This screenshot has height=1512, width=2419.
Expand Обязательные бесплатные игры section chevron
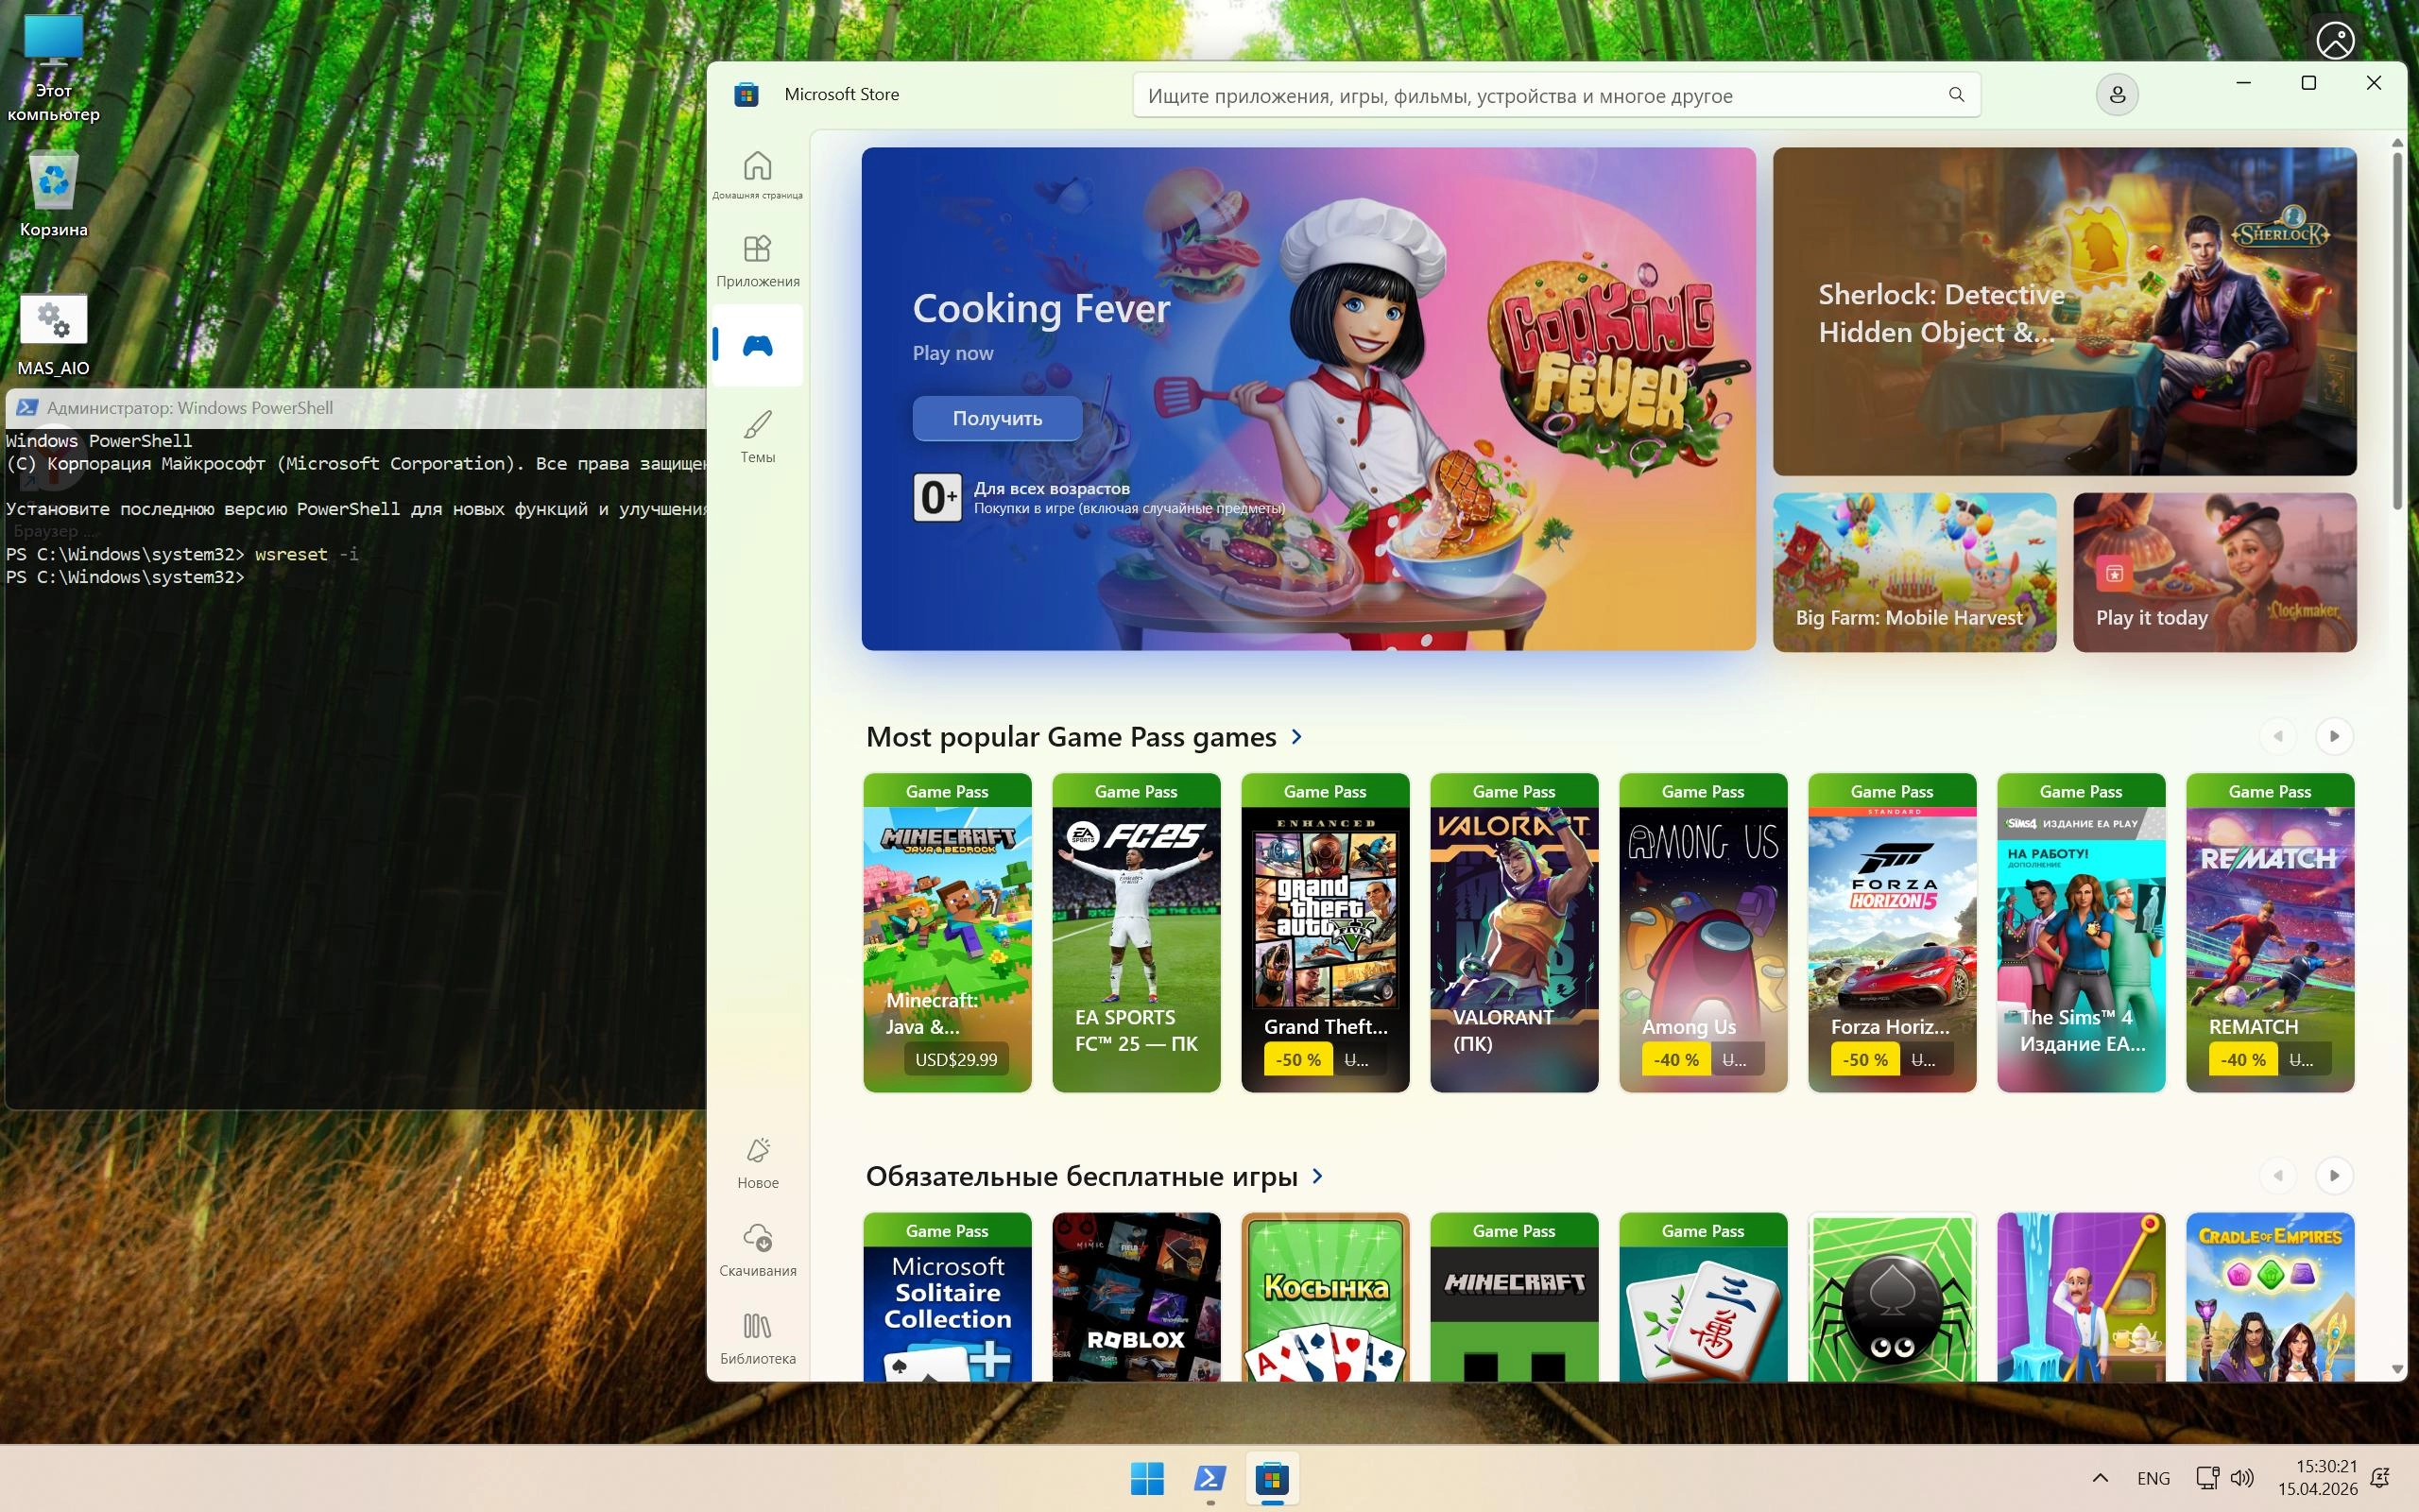1317,1176
